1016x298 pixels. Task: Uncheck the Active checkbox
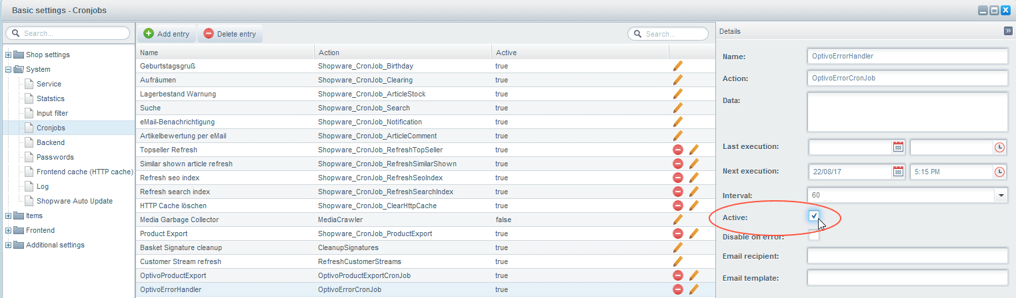[814, 216]
